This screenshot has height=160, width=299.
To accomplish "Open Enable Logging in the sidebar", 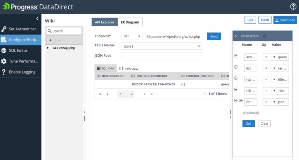I will pyautogui.click(x=21, y=72).
